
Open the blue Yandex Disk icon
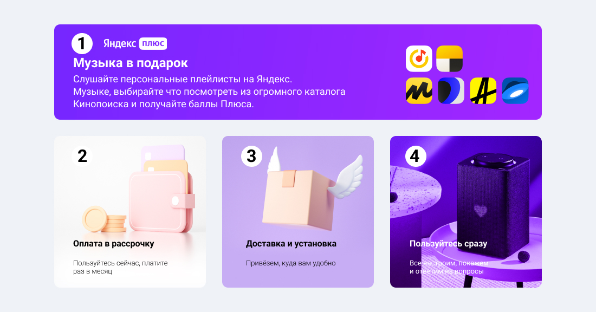point(515,91)
